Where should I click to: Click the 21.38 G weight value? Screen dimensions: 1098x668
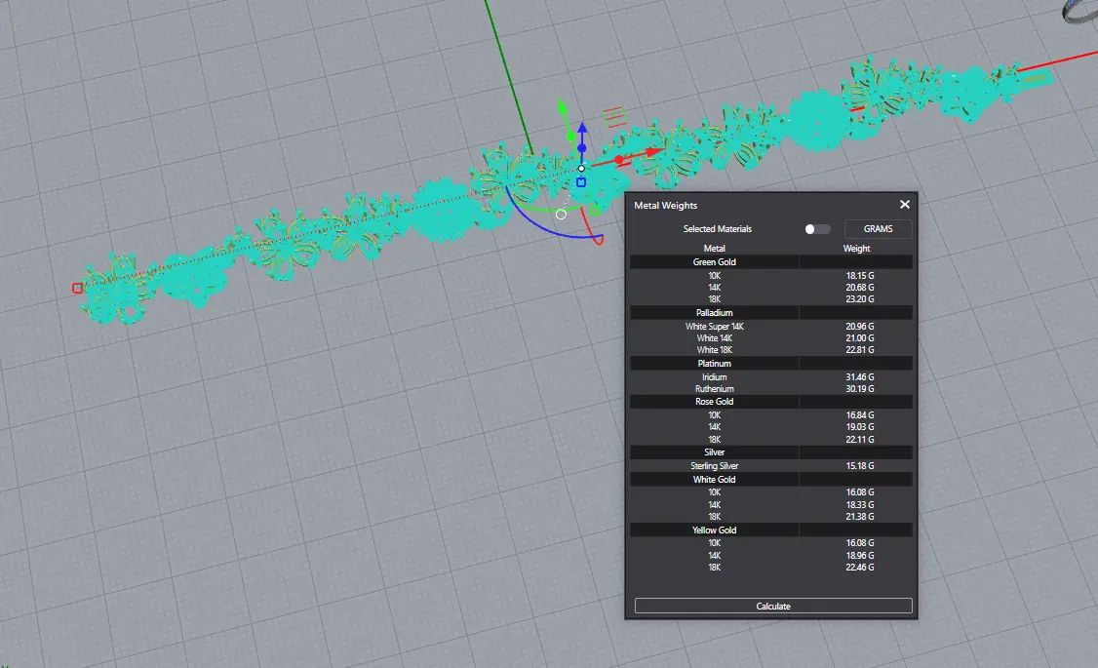point(859,517)
